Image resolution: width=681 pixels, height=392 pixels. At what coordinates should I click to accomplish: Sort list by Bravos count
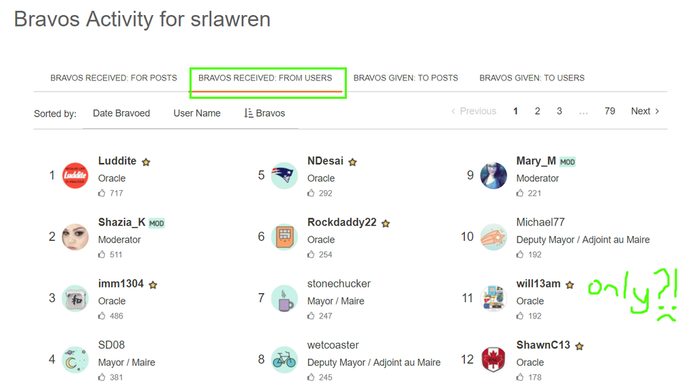[264, 113]
